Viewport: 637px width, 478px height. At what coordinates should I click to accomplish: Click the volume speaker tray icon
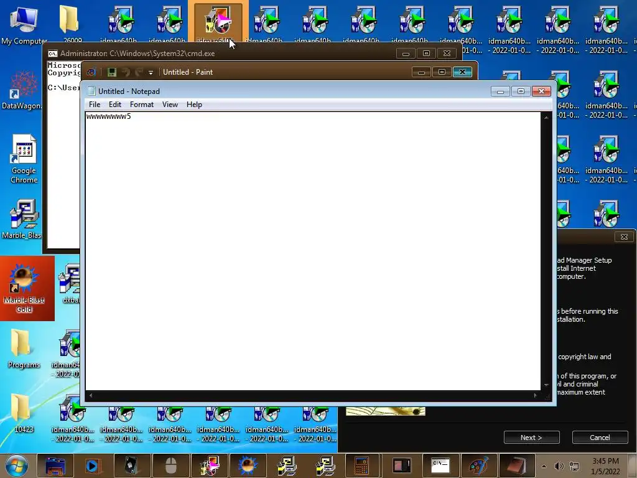[559, 466]
